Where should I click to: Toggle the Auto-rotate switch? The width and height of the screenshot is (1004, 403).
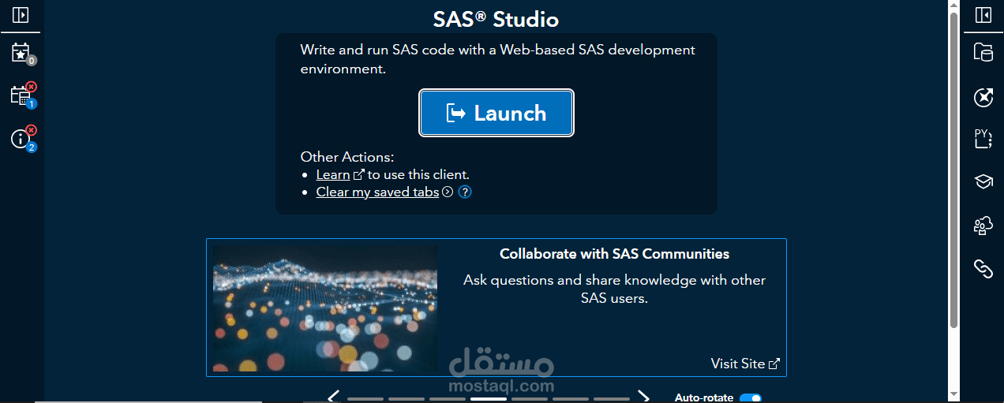click(x=751, y=398)
